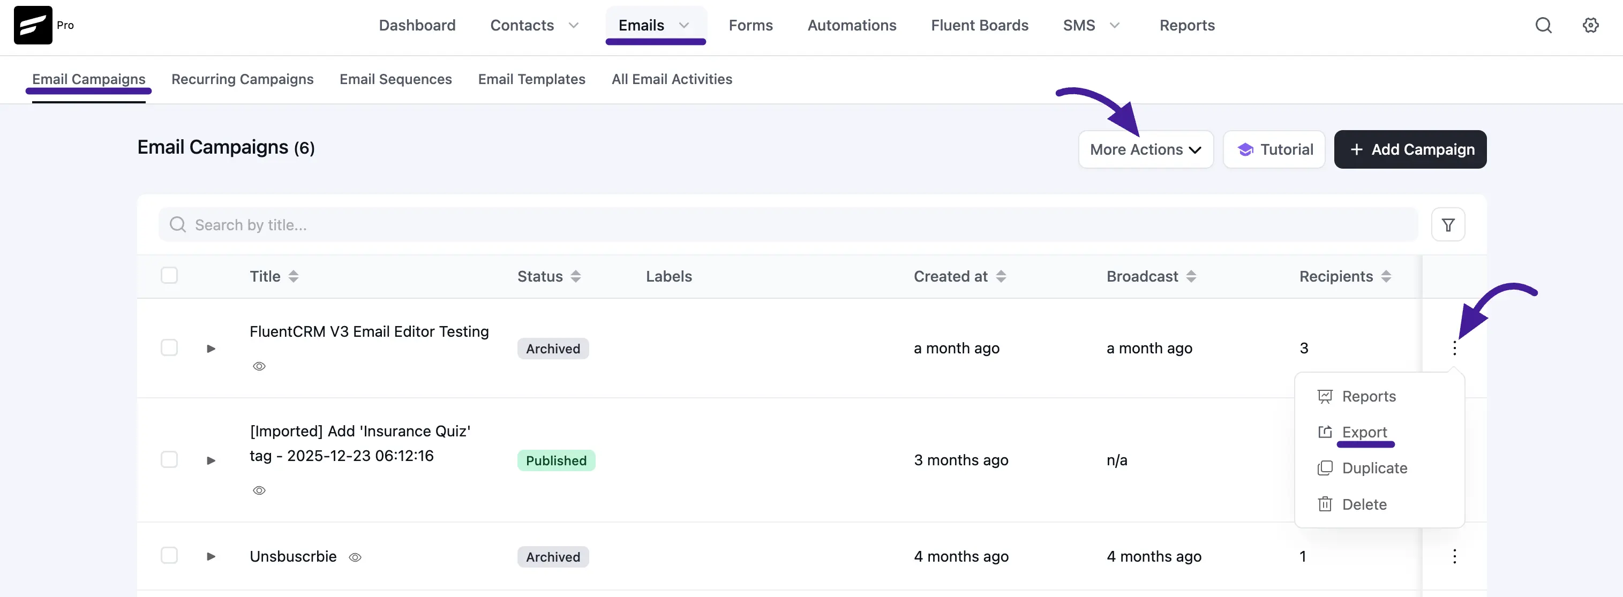Expand the SMS menu chevron

pos(1114,25)
